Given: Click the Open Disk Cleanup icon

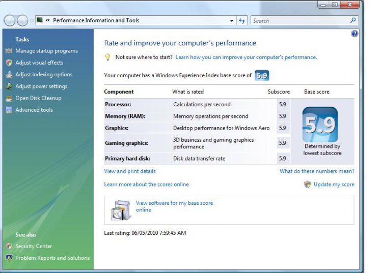Looking at the screenshot, I should tap(9, 98).
